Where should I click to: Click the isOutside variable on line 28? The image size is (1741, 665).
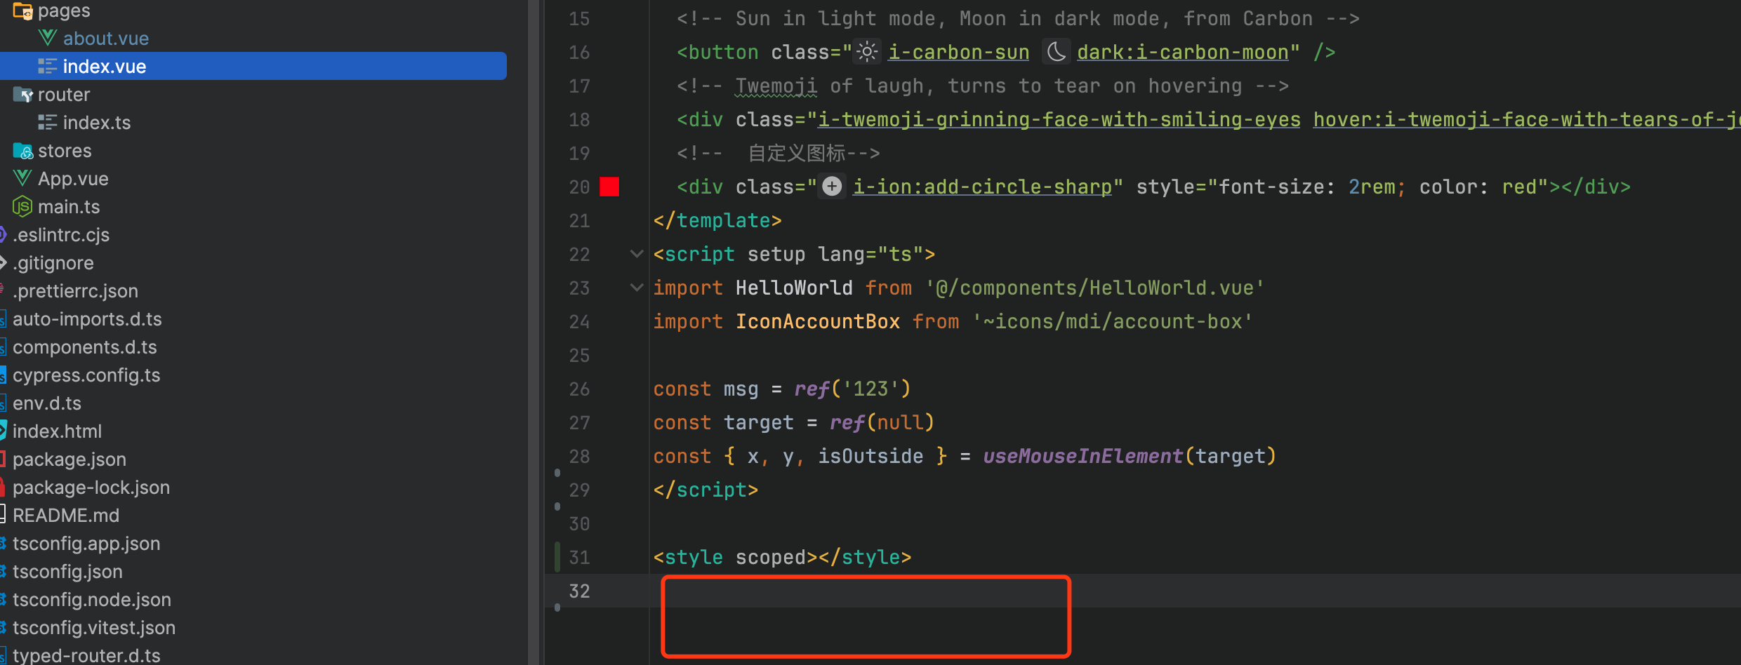[870, 456]
